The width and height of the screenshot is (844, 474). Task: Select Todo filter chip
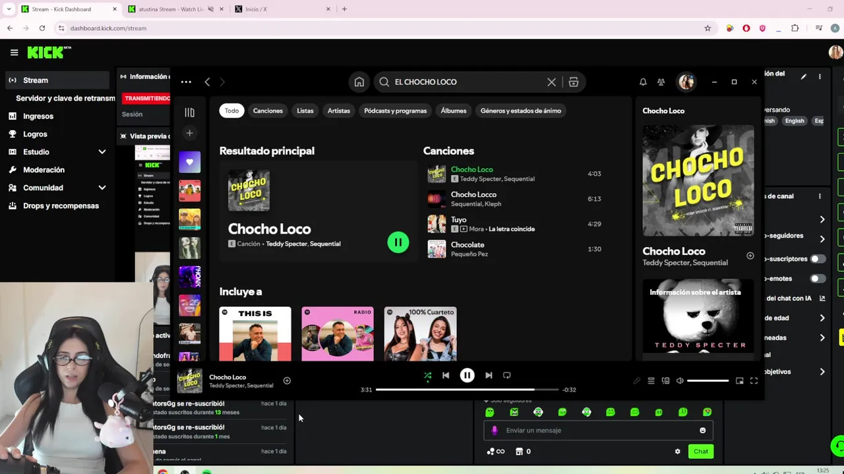[x=231, y=111]
